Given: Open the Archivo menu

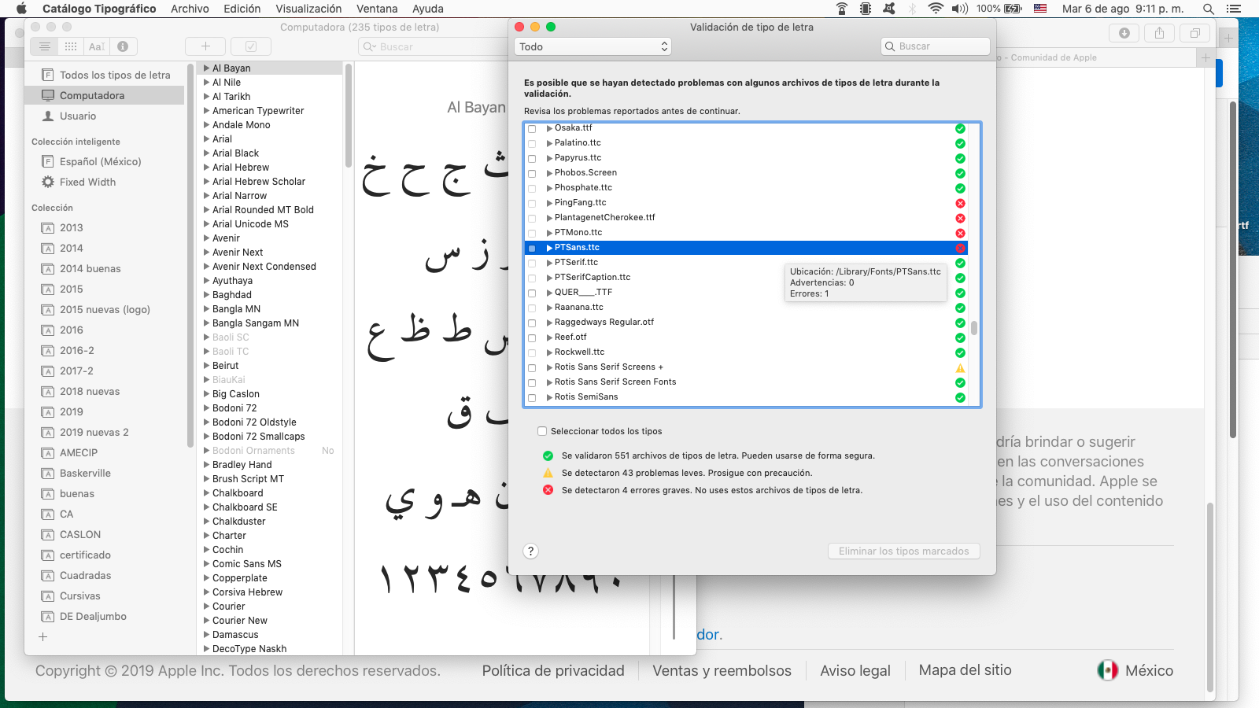Looking at the screenshot, I should pos(190,9).
